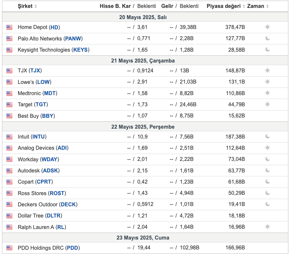Viewport: 289px width, 256px height.
Task: Open the HD ticker link
Action: click(x=54, y=27)
